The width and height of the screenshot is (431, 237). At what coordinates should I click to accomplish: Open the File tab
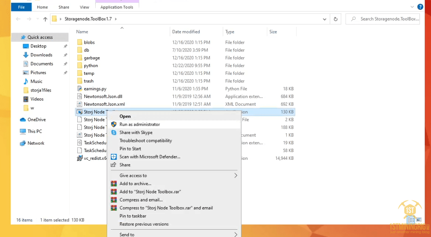[x=21, y=7]
